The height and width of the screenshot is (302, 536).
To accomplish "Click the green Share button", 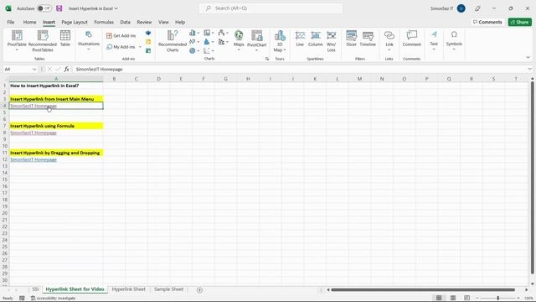I will pyautogui.click(x=519, y=22).
